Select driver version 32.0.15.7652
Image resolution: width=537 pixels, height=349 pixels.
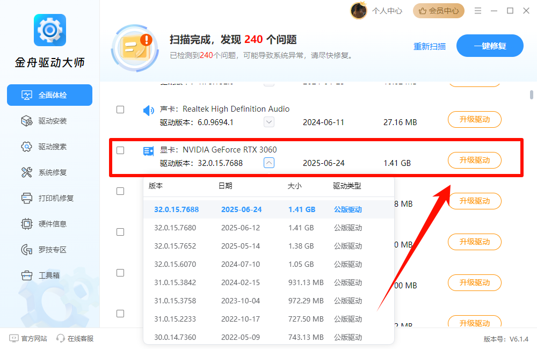[268, 246]
